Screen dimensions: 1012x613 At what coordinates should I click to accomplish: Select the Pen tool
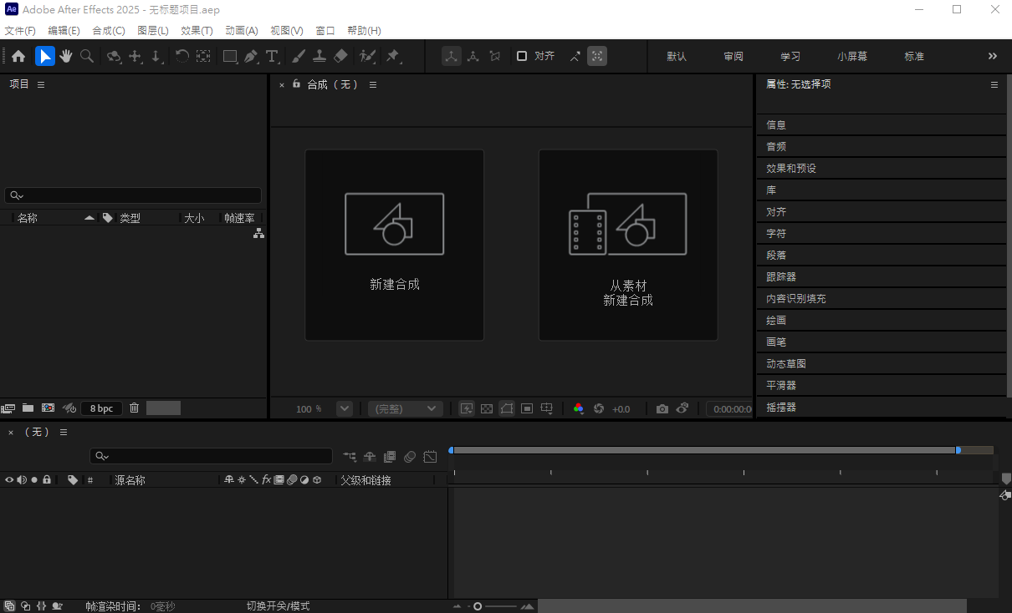251,56
